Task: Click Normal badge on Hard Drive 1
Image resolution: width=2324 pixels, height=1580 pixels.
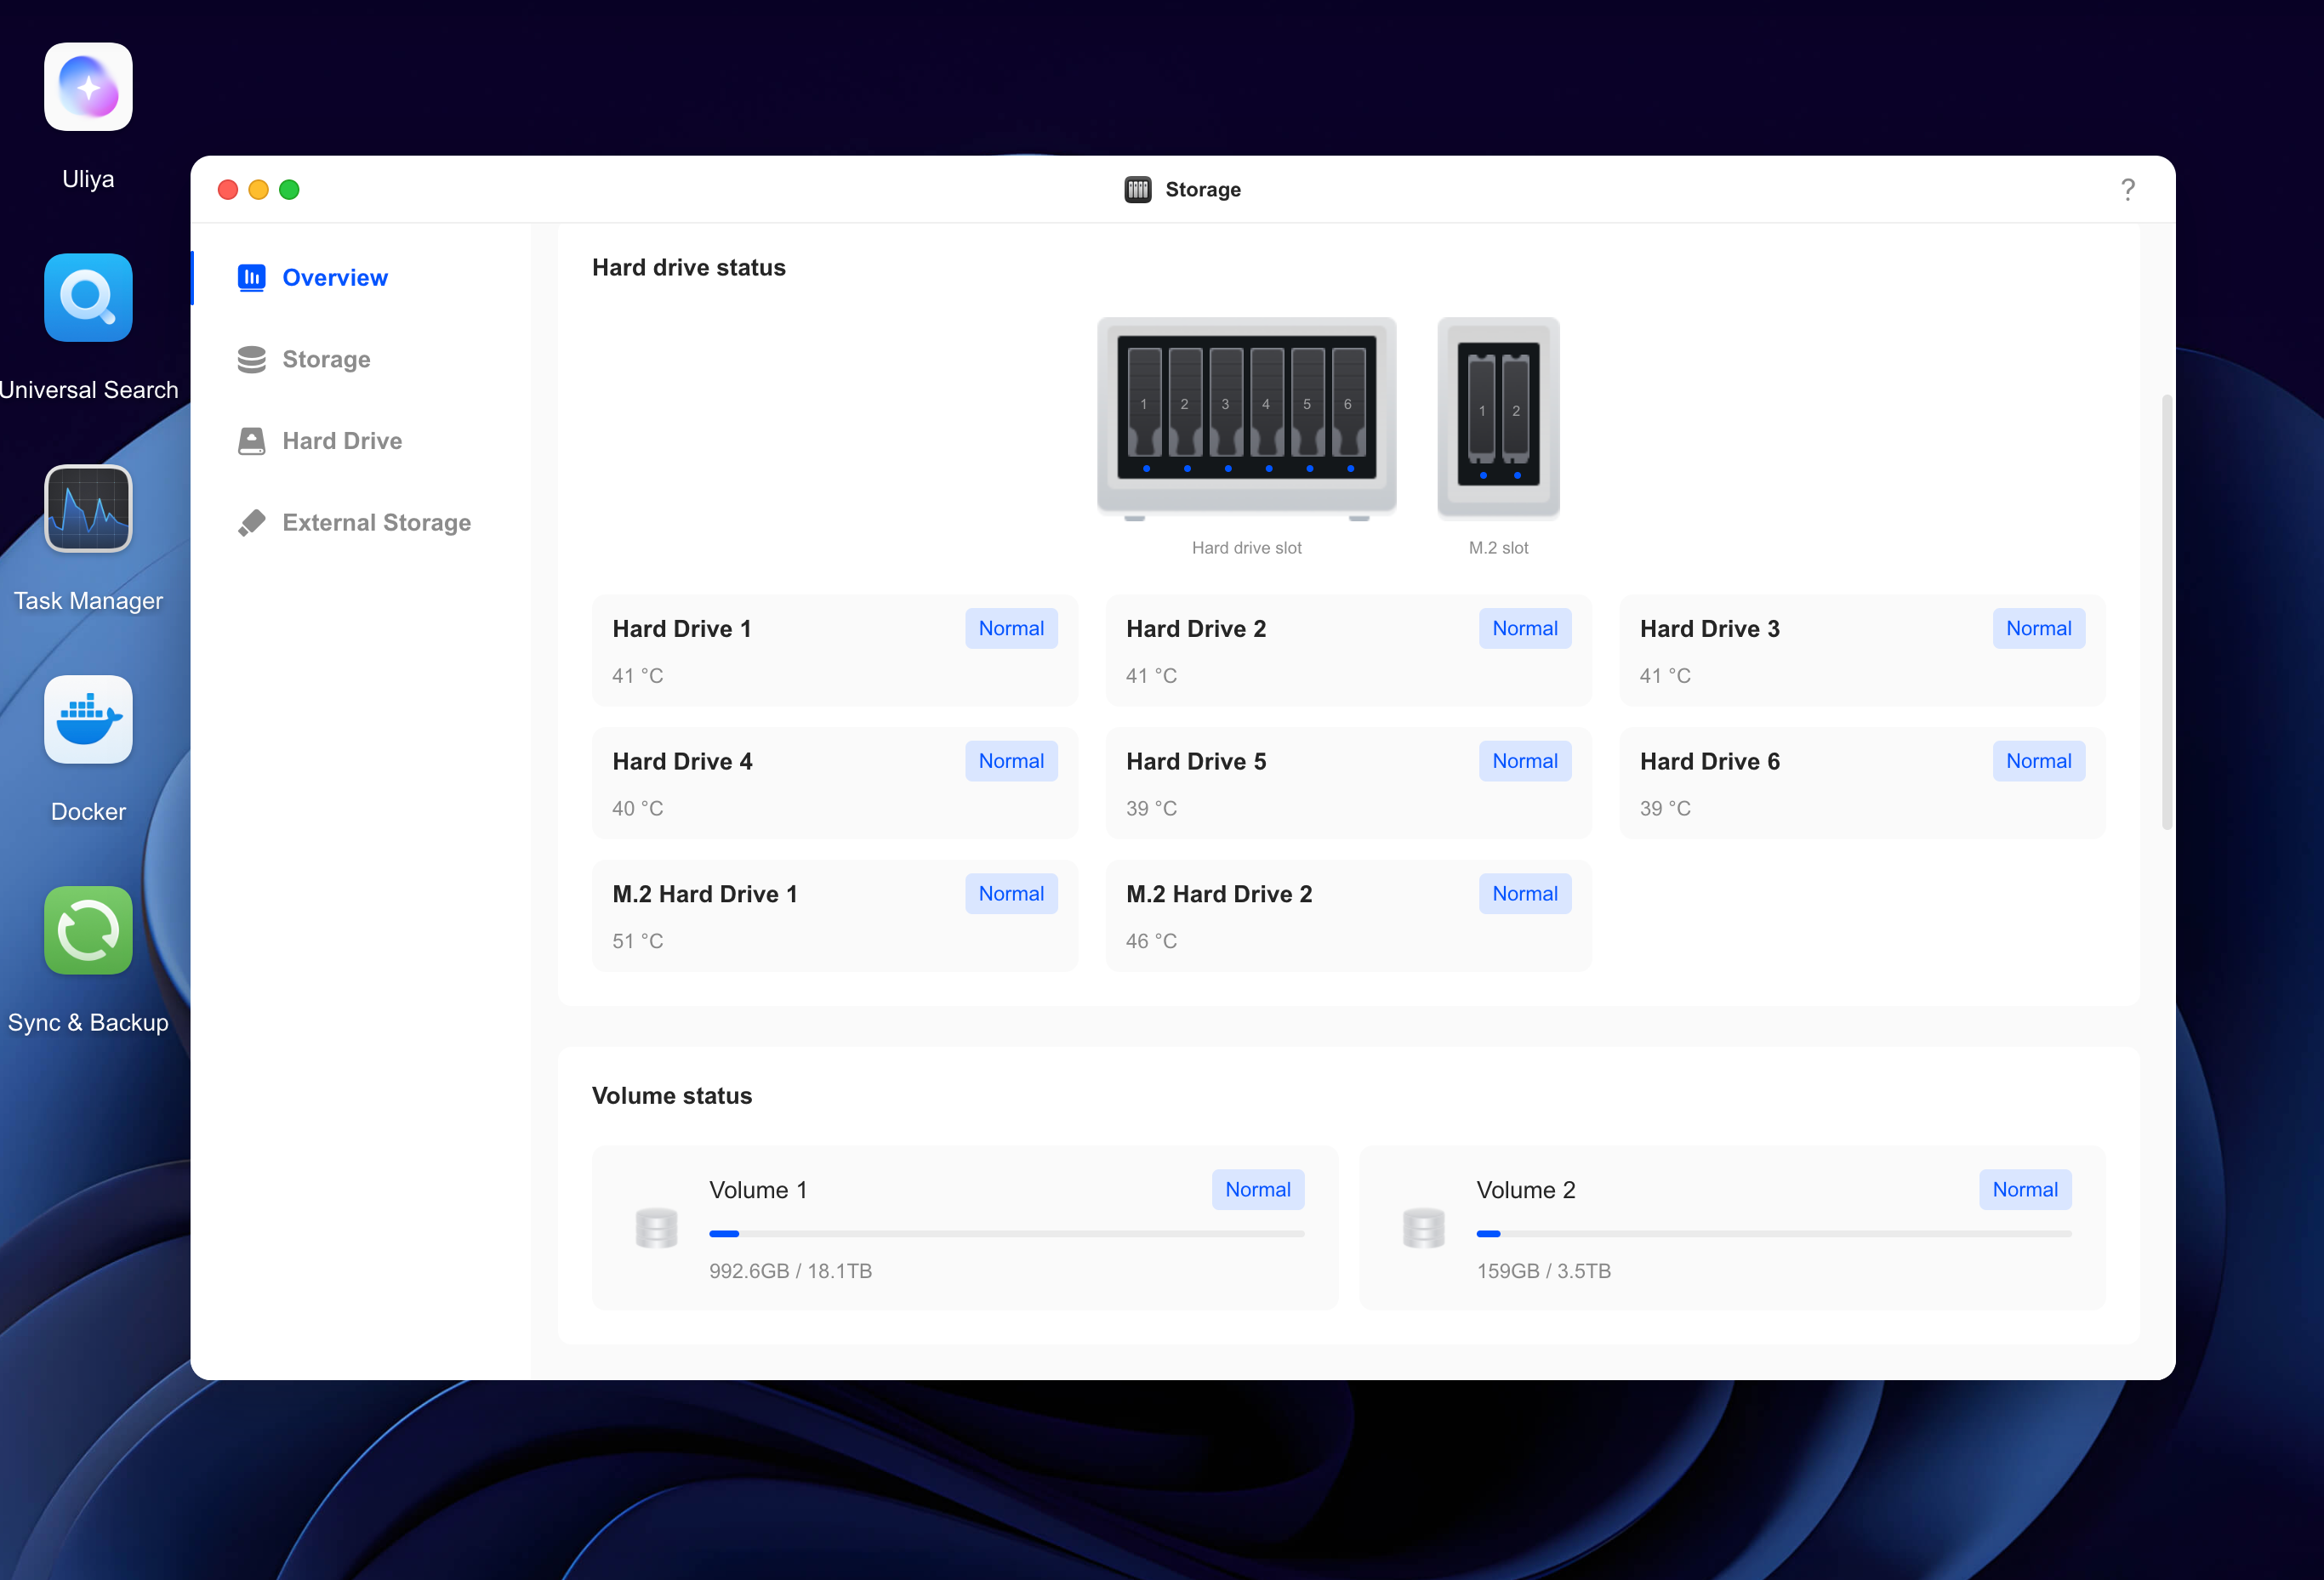Action: tap(1011, 628)
